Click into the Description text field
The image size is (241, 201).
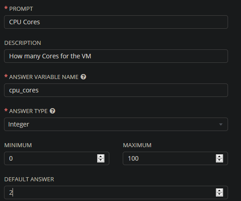pyautogui.click(x=116, y=56)
